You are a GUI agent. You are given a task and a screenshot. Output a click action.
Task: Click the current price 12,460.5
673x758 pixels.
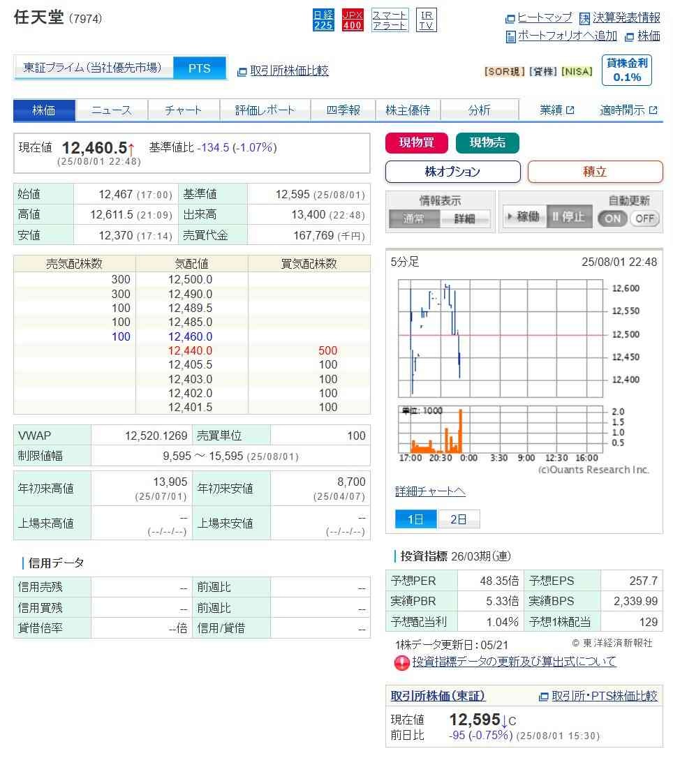(94, 147)
